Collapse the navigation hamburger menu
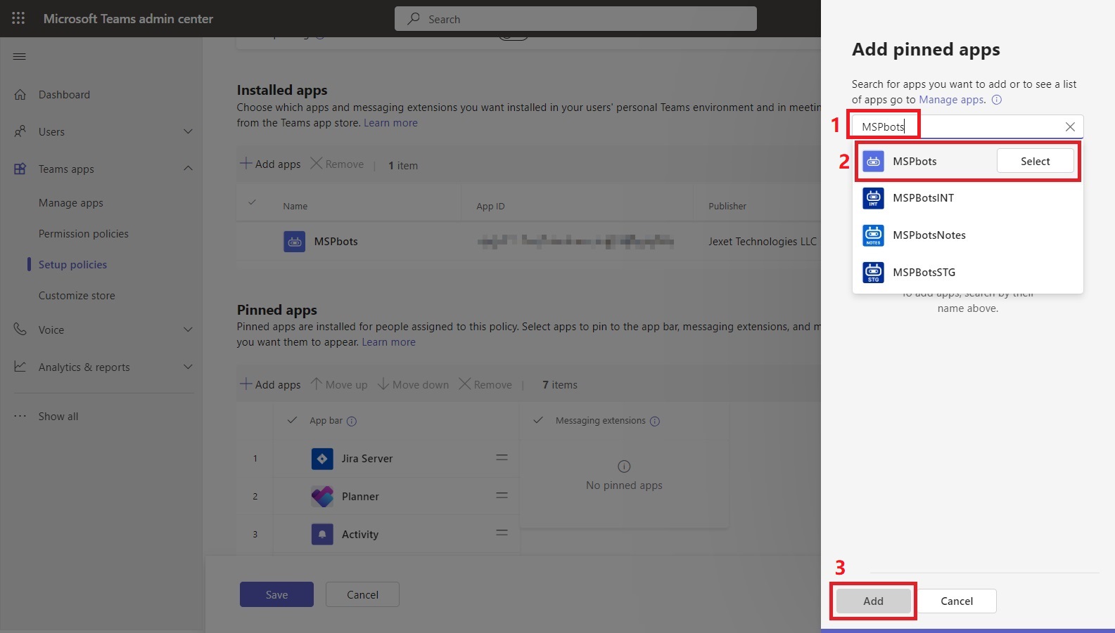 (x=20, y=56)
